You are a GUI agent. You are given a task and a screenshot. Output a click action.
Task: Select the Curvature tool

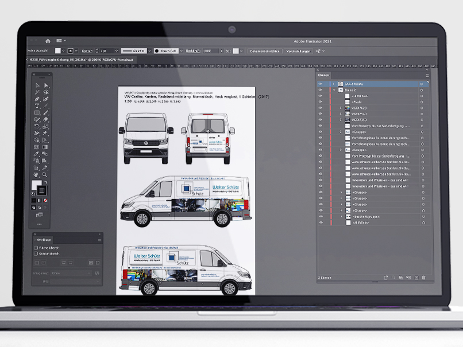(x=46, y=99)
